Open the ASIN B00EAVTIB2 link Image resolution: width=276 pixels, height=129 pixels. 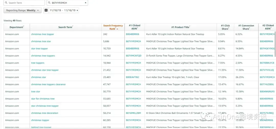133,77
